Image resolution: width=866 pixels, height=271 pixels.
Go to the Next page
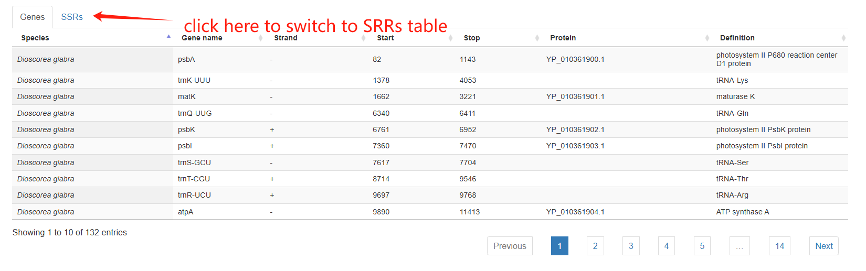click(x=823, y=246)
